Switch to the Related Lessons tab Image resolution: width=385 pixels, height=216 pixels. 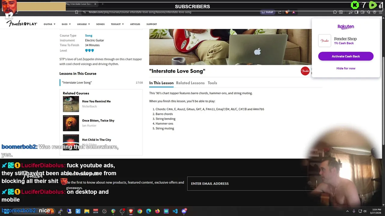click(x=190, y=83)
